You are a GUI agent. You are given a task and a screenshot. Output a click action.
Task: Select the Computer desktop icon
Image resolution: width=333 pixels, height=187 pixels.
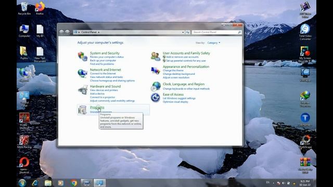tap(24, 31)
